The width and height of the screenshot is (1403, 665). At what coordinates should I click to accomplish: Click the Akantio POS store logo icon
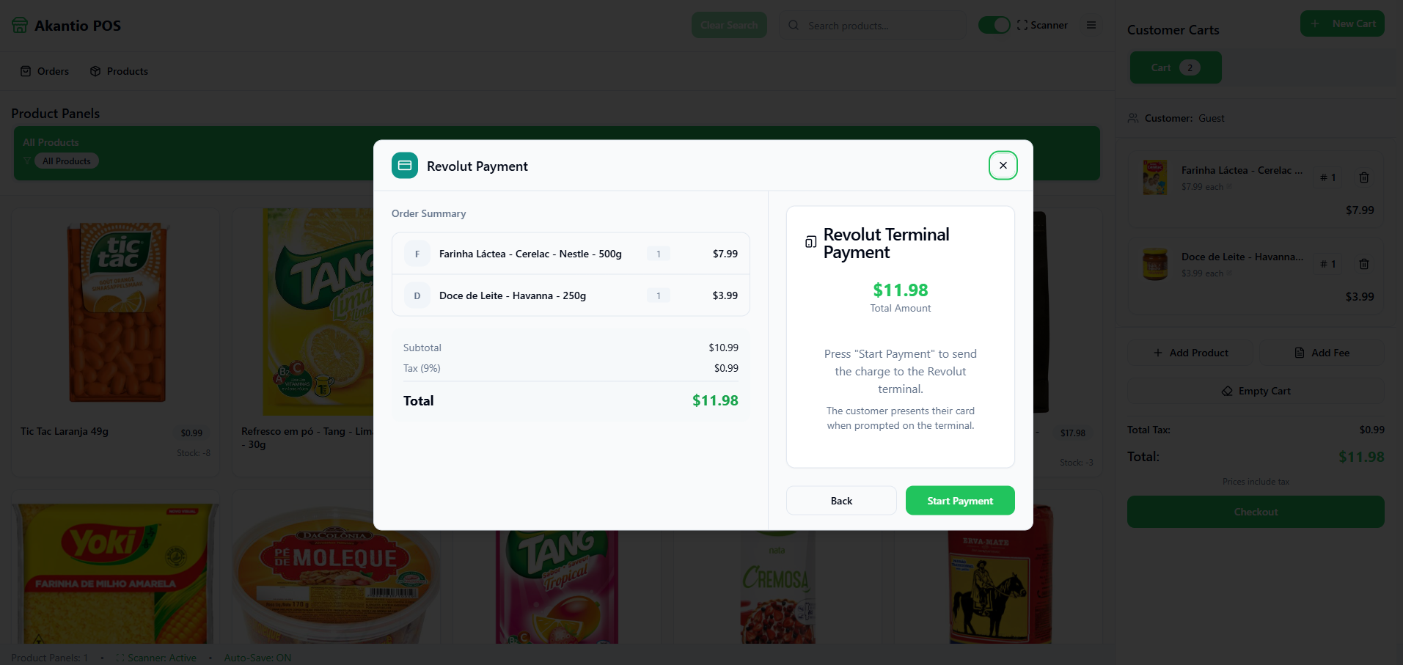20,26
